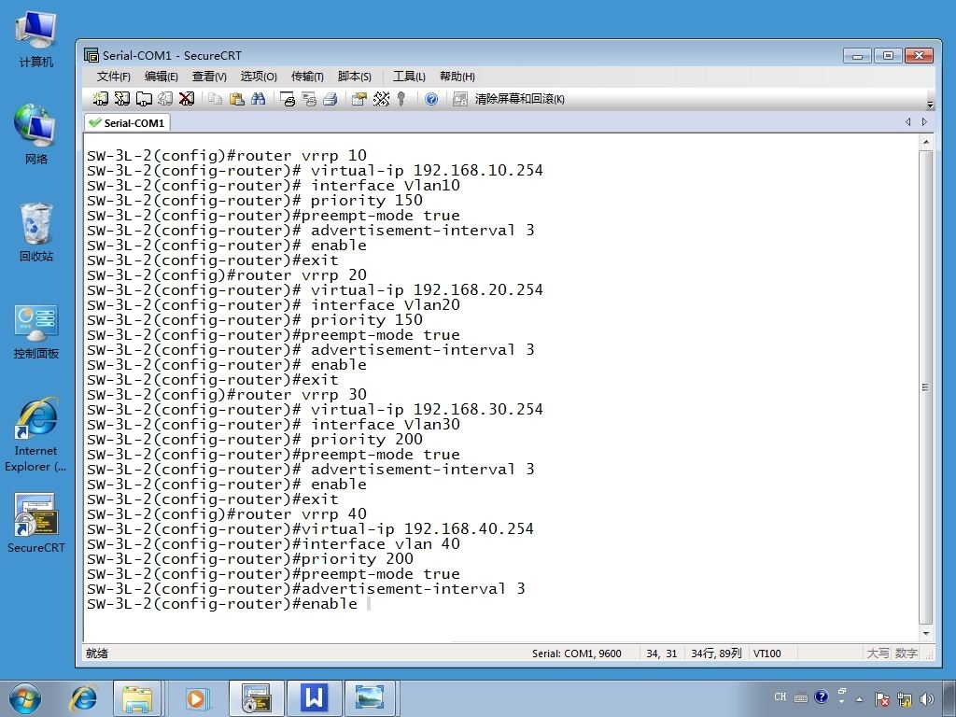This screenshot has height=717, width=956.
Task: Click the Print Selection toolbar icon
Action: [309, 99]
